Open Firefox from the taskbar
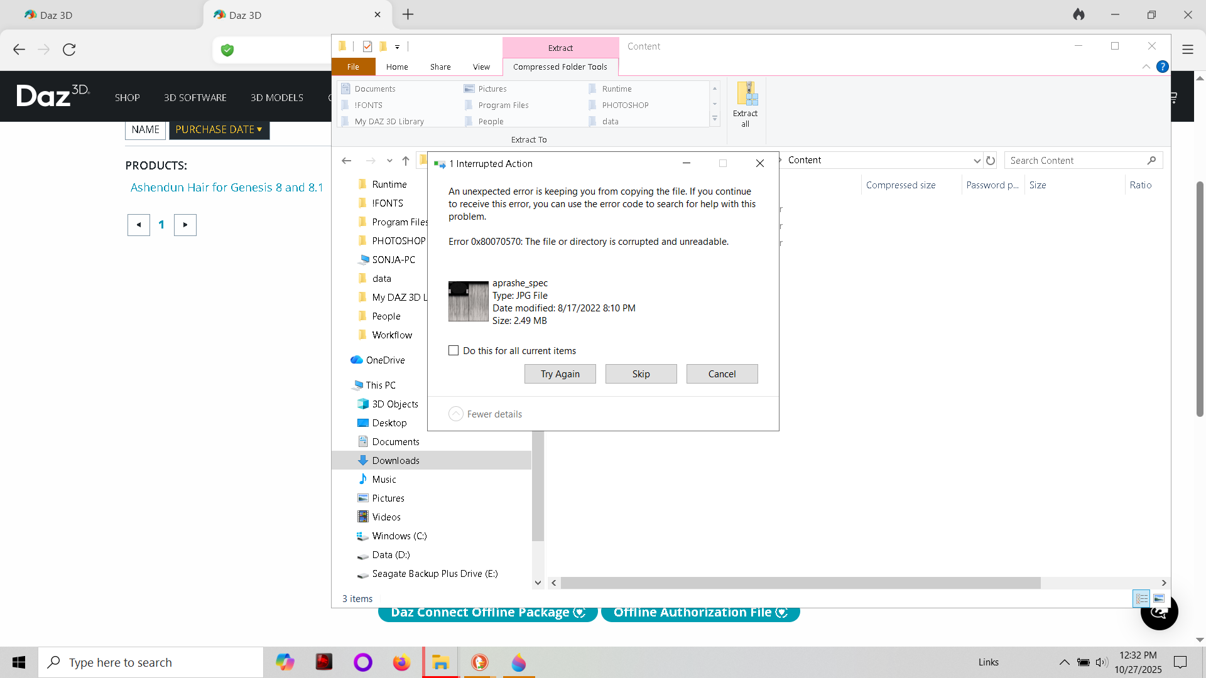 pyautogui.click(x=401, y=662)
